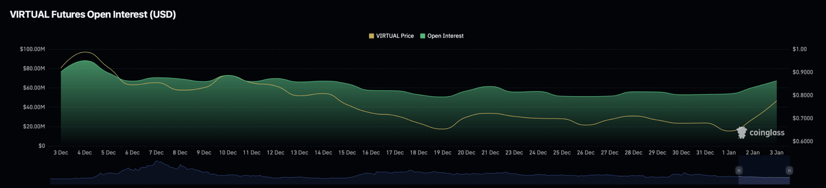Screen dimensions: 826x188
Task: Click the 3 Jan date label
Action: tap(776, 153)
